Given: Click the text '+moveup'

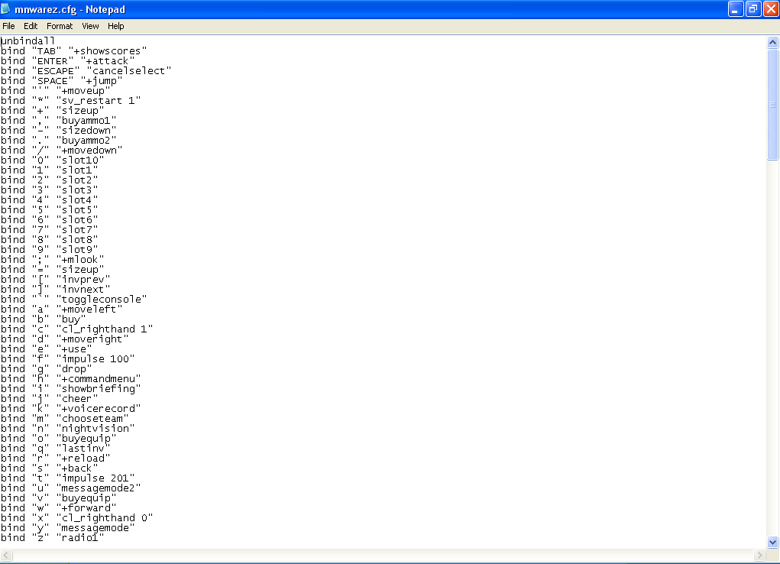Looking at the screenshot, I should point(83,91).
